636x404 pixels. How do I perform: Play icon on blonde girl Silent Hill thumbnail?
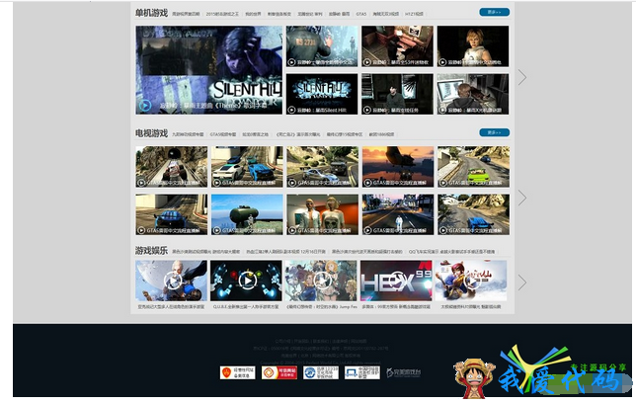(x=442, y=62)
